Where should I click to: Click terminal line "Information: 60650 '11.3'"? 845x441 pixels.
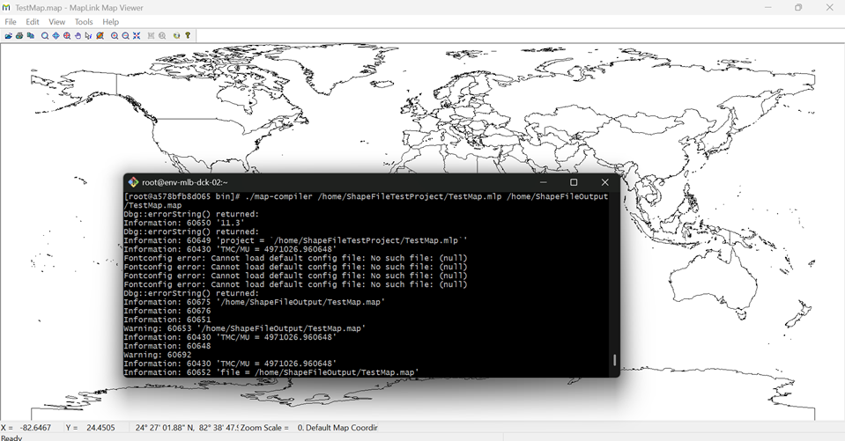coord(184,223)
